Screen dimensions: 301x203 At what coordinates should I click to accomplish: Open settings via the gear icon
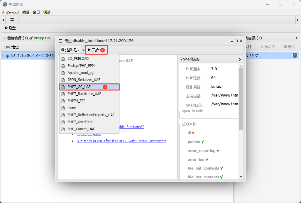pos(6,28)
